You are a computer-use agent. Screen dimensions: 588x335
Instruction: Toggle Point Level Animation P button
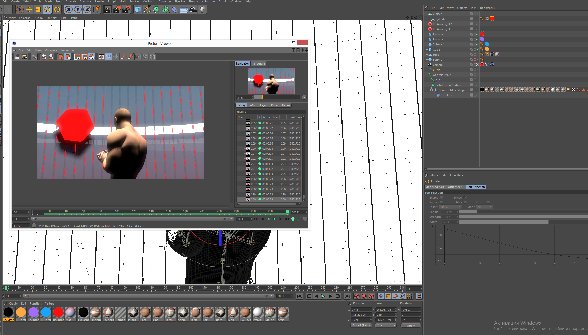pyautogui.click(x=402, y=296)
